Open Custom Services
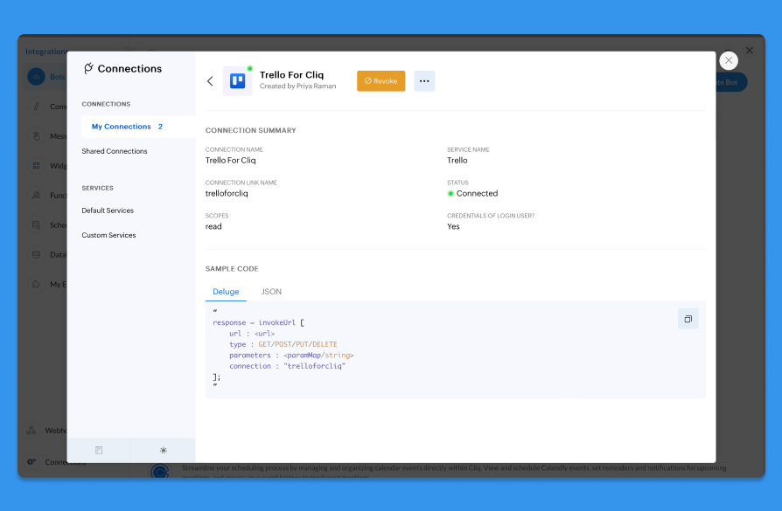 point(108,235)
